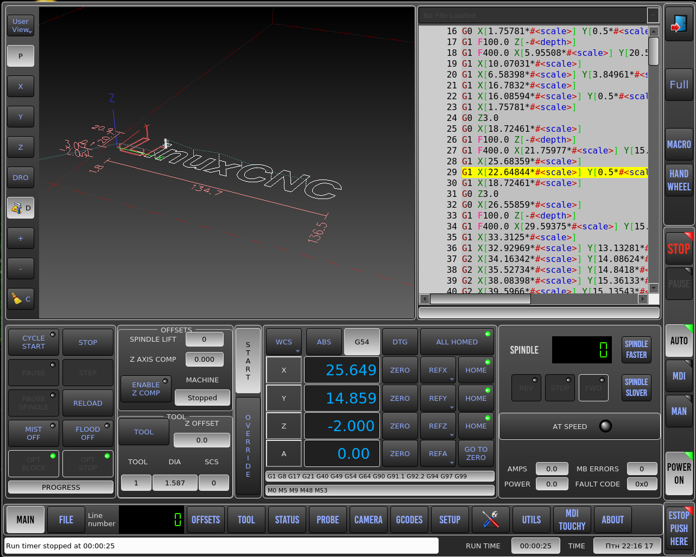Click the TOOL button in Tool panel
The width and height of the screenshot is (696, 557).
(144, 432)
